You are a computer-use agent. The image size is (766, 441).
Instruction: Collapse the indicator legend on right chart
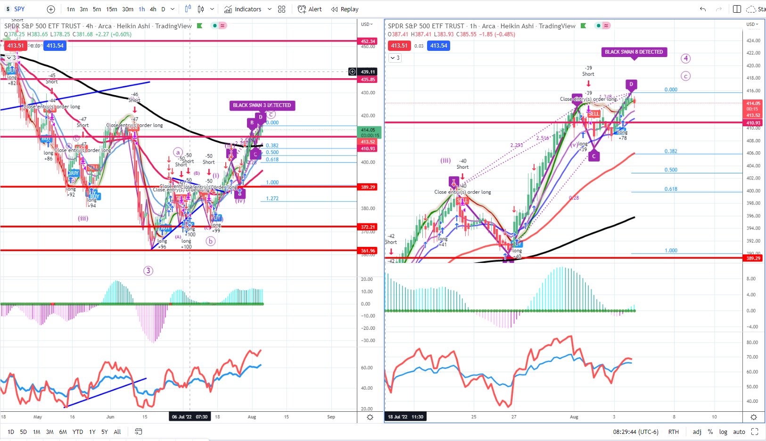click(x=395, y=58)
